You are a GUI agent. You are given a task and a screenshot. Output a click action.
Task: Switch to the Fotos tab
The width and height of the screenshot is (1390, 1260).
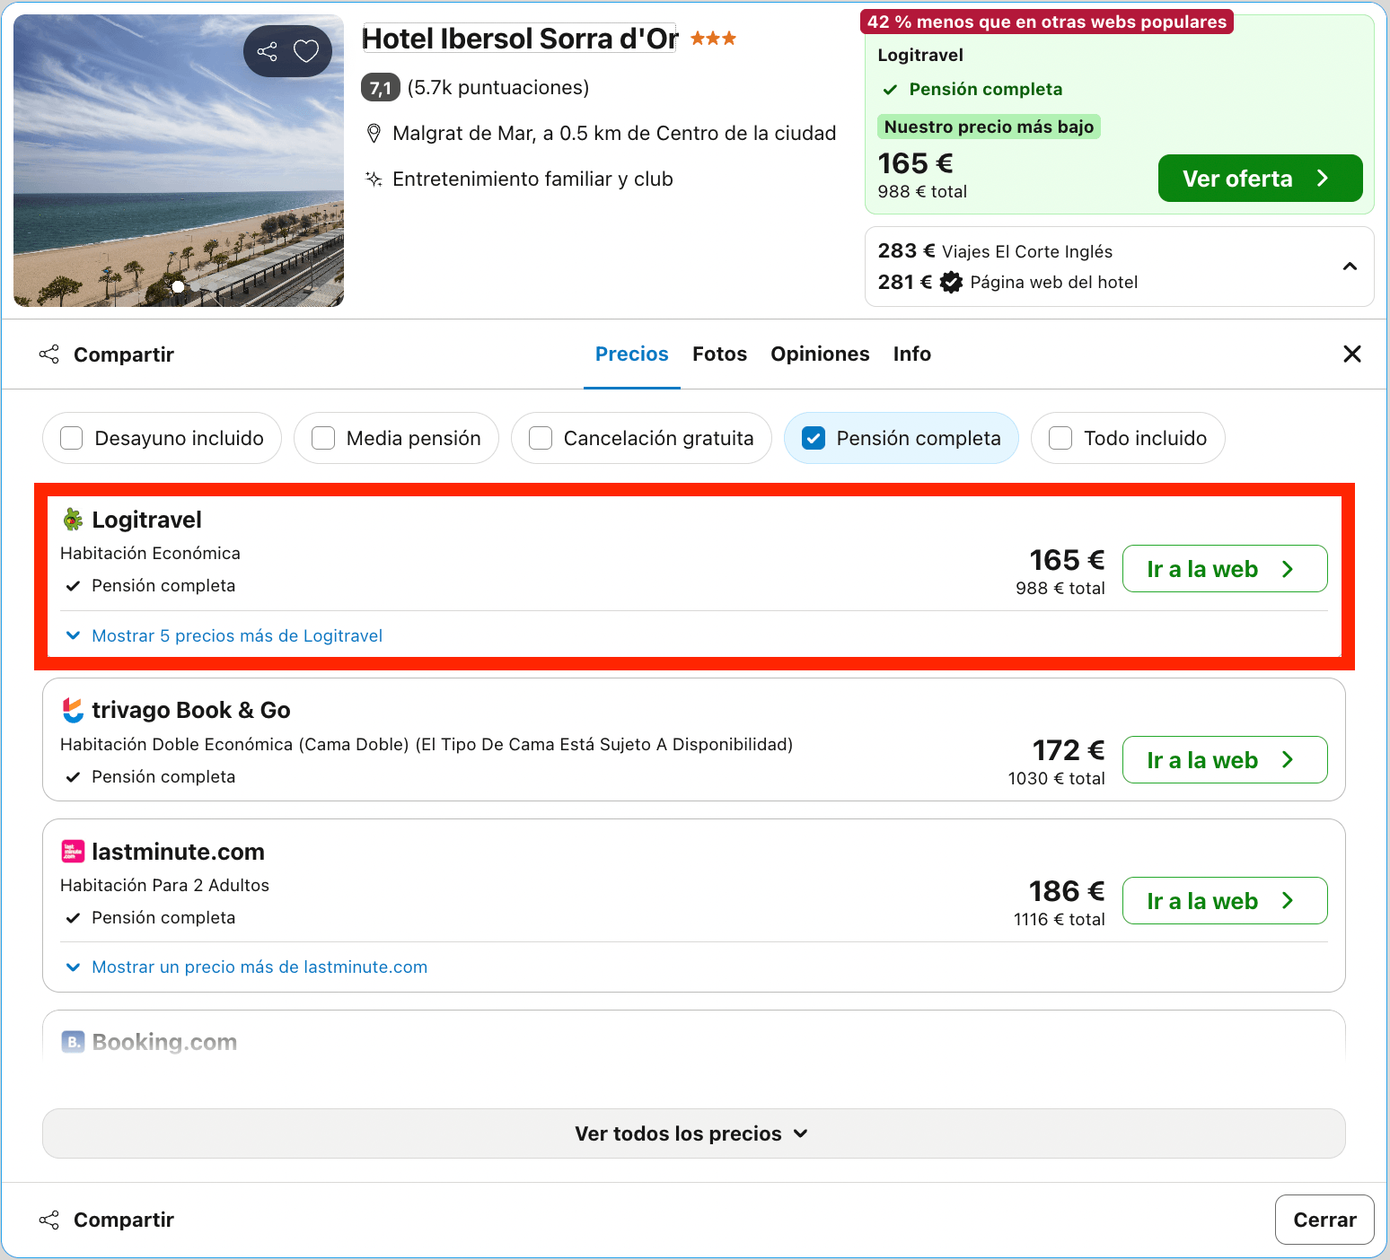[719, 354]
